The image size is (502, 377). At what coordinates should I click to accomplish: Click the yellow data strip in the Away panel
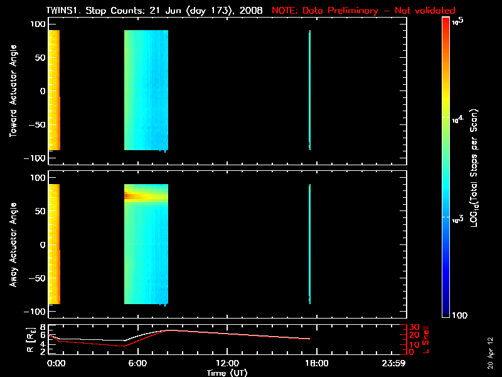coord(54,244)
